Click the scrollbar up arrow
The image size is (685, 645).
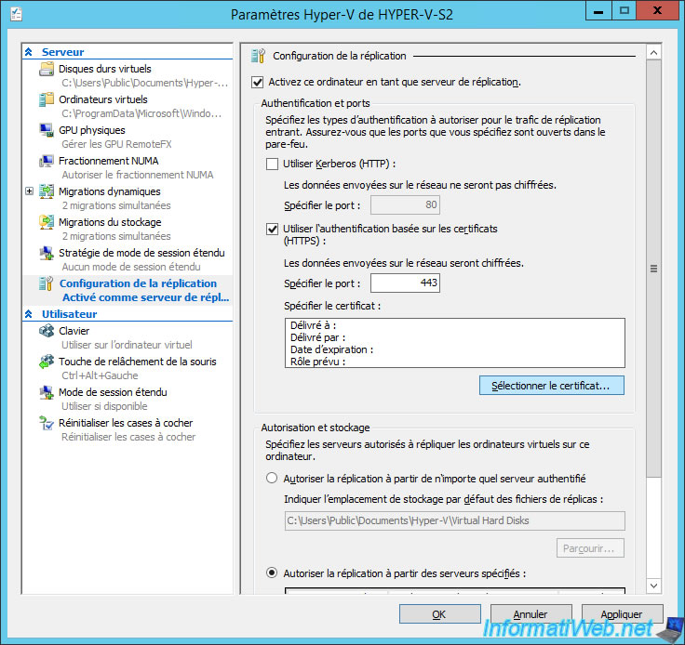pyautogui.click(x=653, y=53)
